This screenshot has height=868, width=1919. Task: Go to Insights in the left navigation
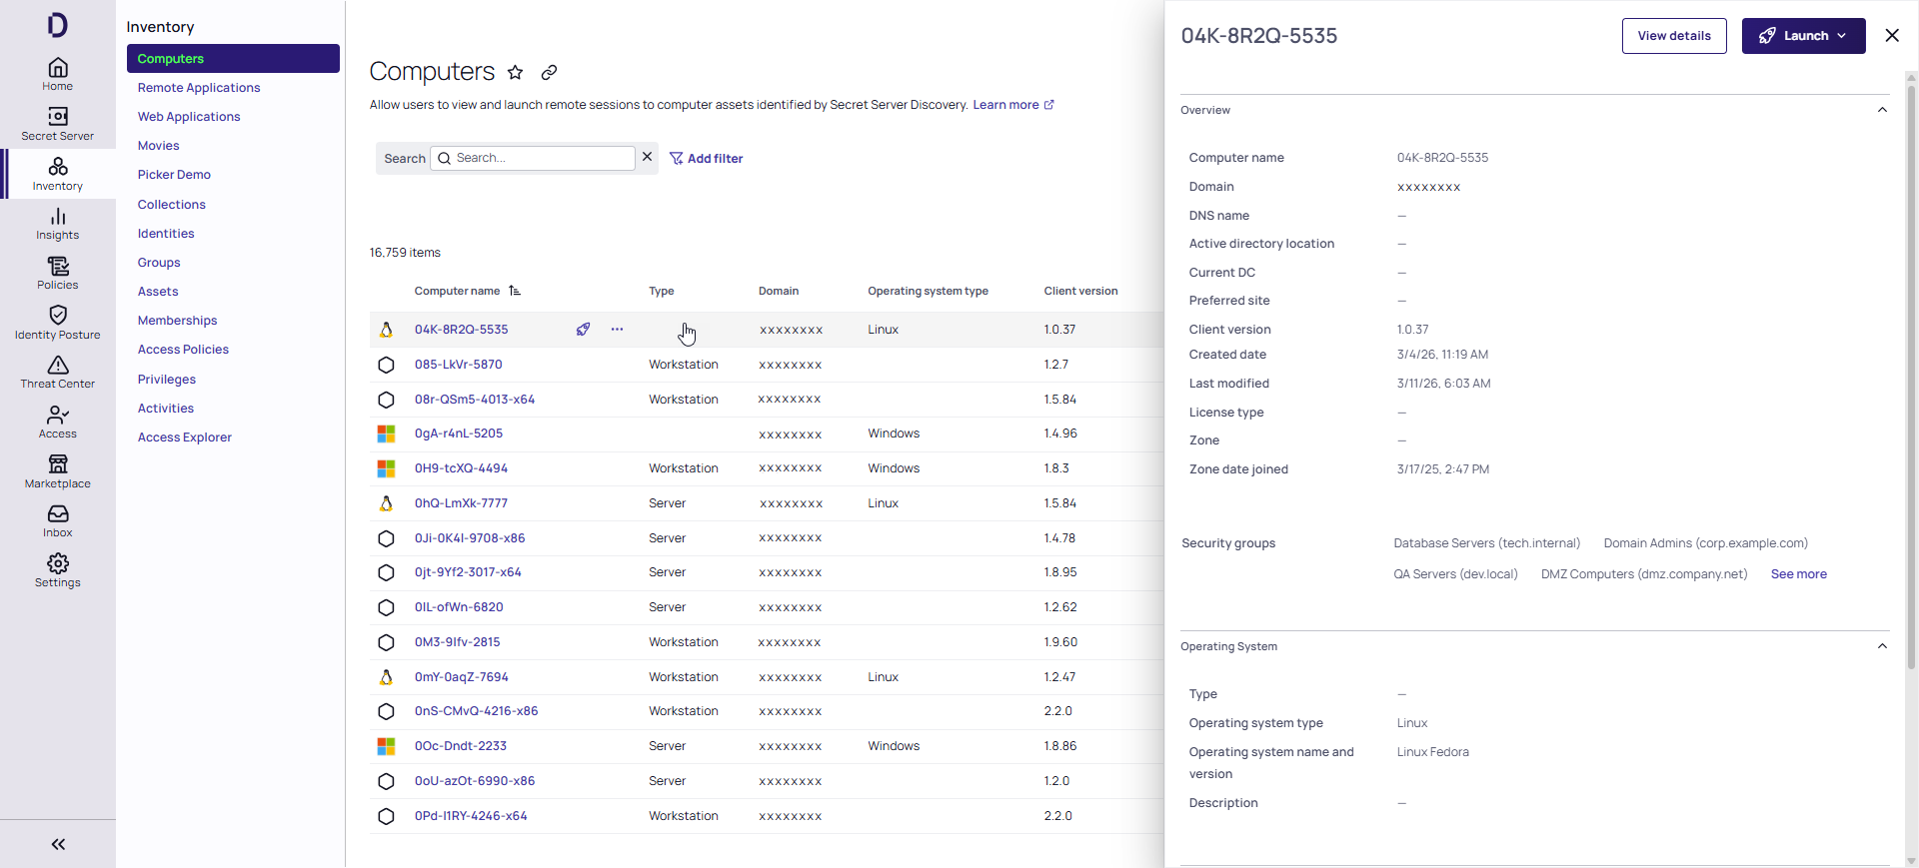57,224
